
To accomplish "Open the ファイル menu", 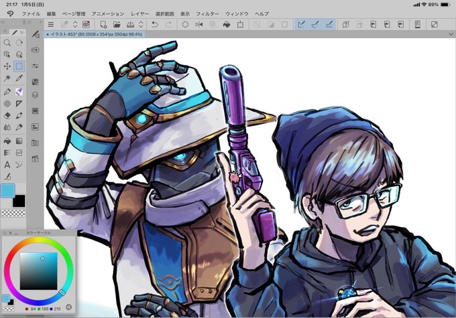I will point(31,13).
